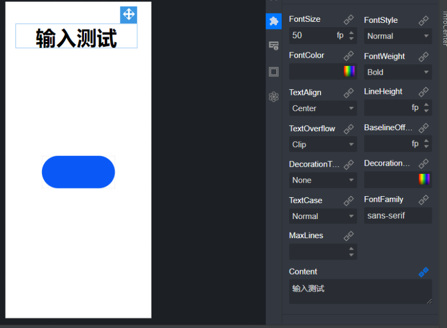This screenshot has height=328, width=447.
Task: Toggle data binding for FontWeight
Action: 424,56
